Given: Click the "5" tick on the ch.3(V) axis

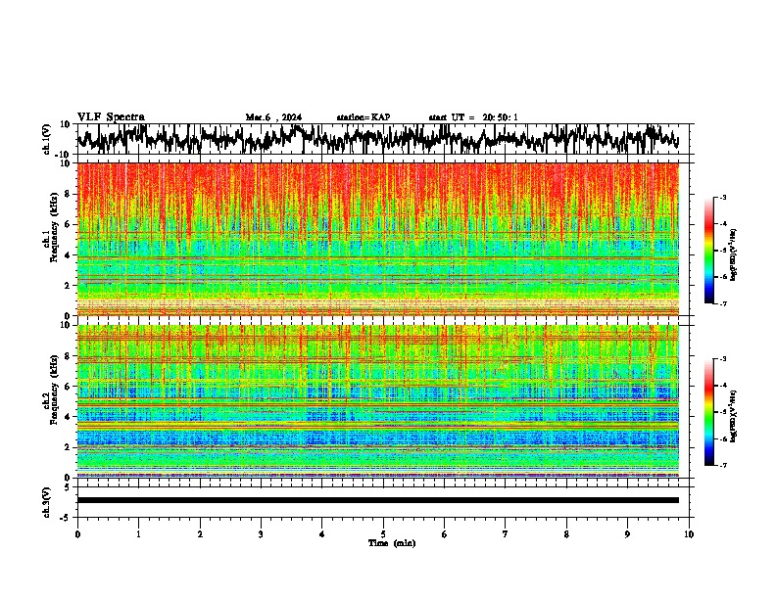Looking at the screenshot, I should (x=67, y=487).
